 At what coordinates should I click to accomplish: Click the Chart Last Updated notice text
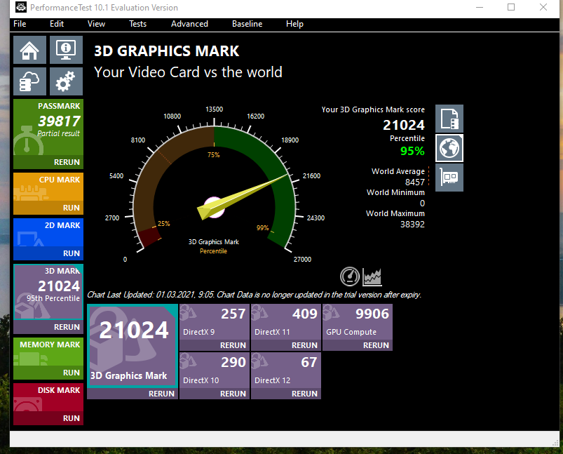255,295
